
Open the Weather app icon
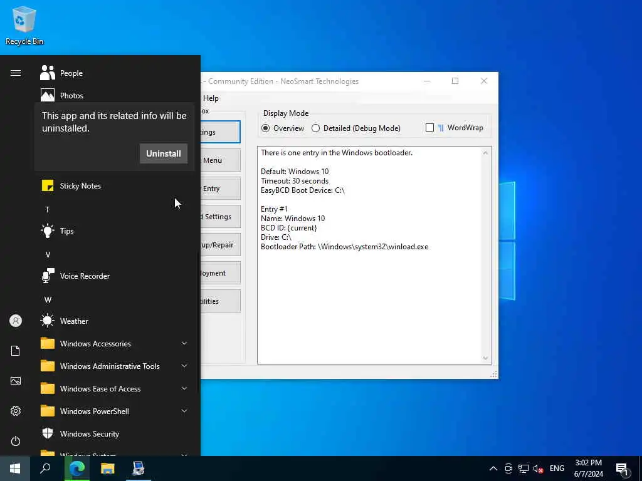(x=48, y=321)
